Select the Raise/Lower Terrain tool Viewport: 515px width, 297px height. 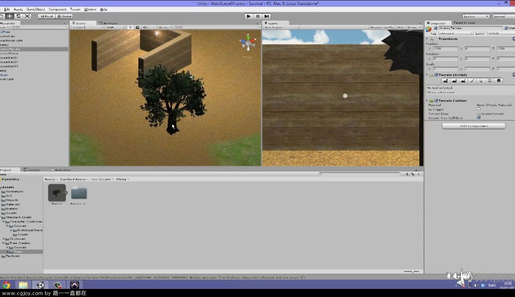click(x=446, y=81)
